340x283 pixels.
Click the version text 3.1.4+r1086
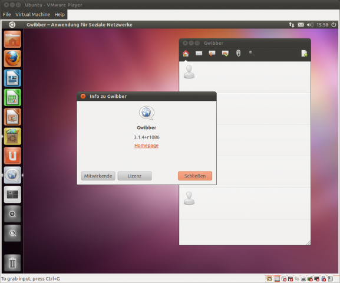click(147, 137)
